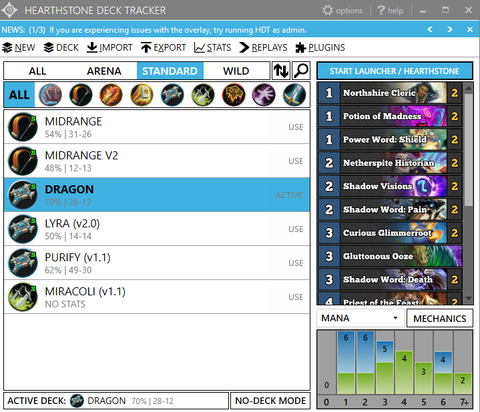This screenshot has width=480, height=412.
Task: Filter decks by Warrior class icon
Action: point(294,95)
